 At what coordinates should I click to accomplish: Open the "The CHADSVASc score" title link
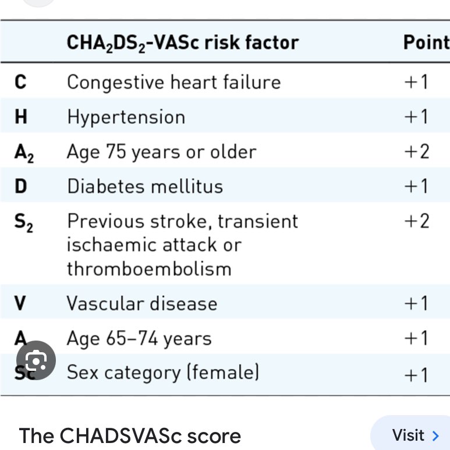click(130, 435)
